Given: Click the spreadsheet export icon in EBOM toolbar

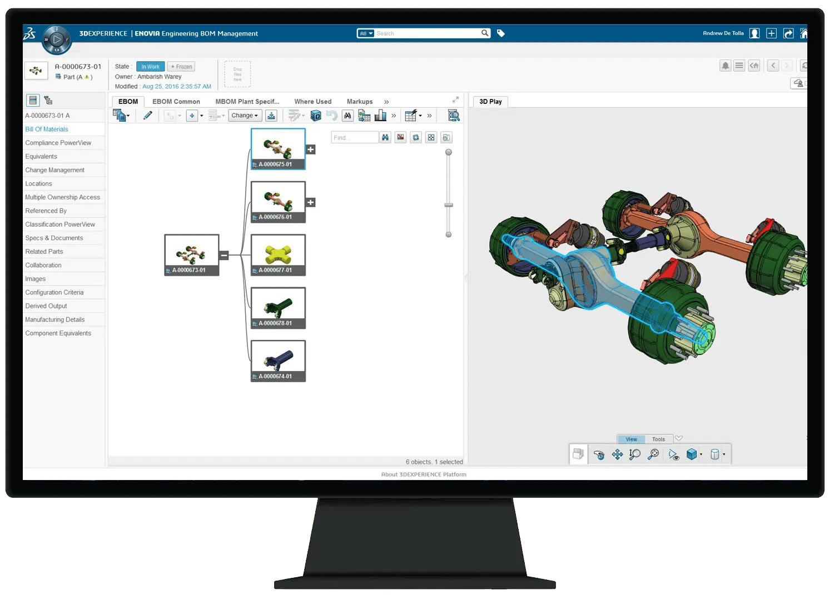Looking at the screenshot, I should (x=364, y=115).
